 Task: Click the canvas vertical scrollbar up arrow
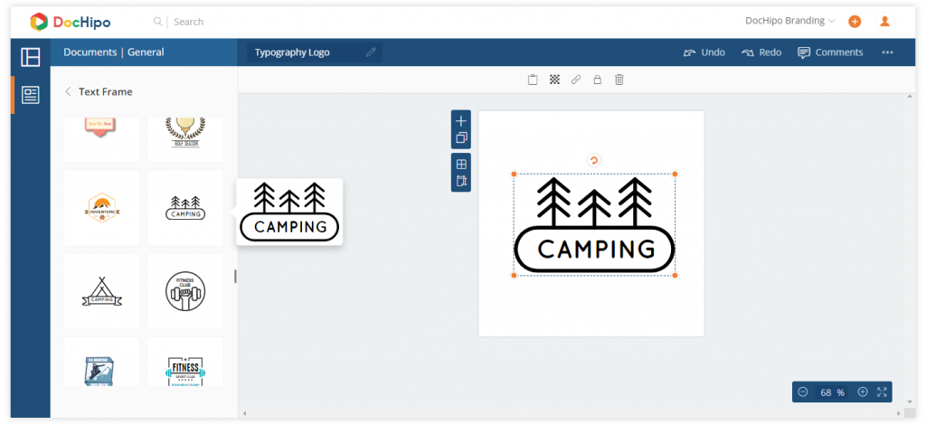pyautogui.click(x=910, y=98)
